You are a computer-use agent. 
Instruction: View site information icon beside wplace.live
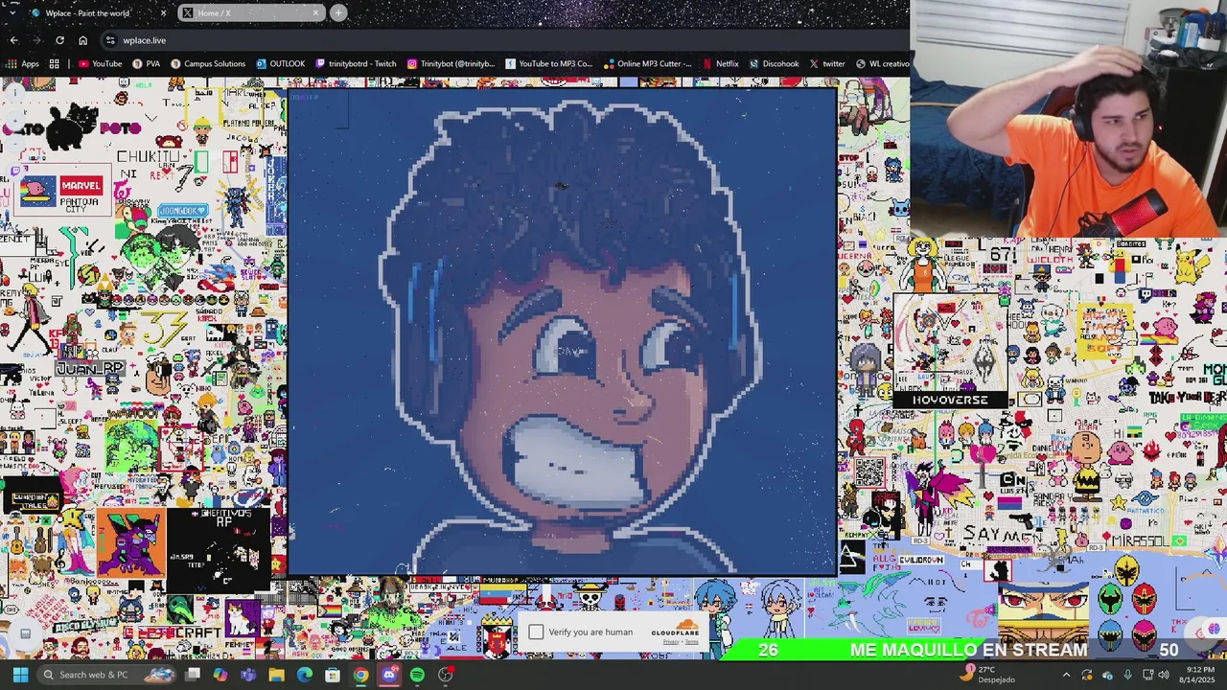(x=111, y=40)
